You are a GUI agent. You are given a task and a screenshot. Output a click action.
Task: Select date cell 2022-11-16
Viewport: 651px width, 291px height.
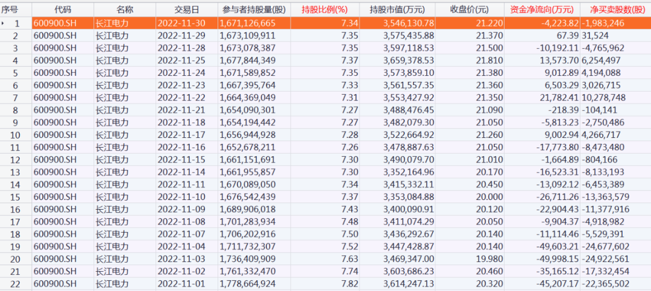(x=181, y=148)
